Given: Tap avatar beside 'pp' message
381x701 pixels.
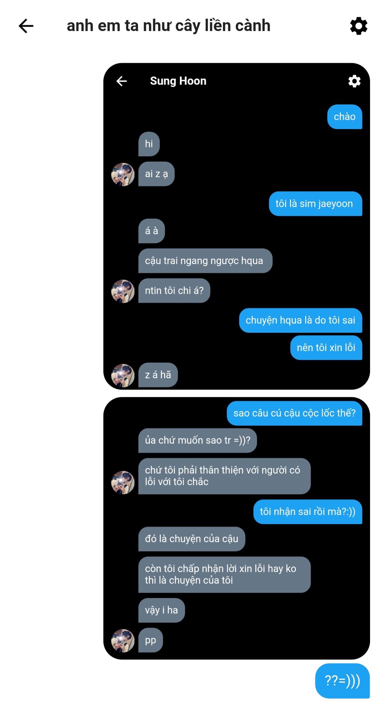Looking at the screenshot, I should pos(123,640).
